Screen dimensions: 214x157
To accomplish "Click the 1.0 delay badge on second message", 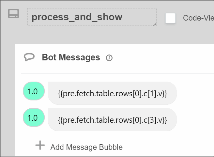I will (33, 118).
